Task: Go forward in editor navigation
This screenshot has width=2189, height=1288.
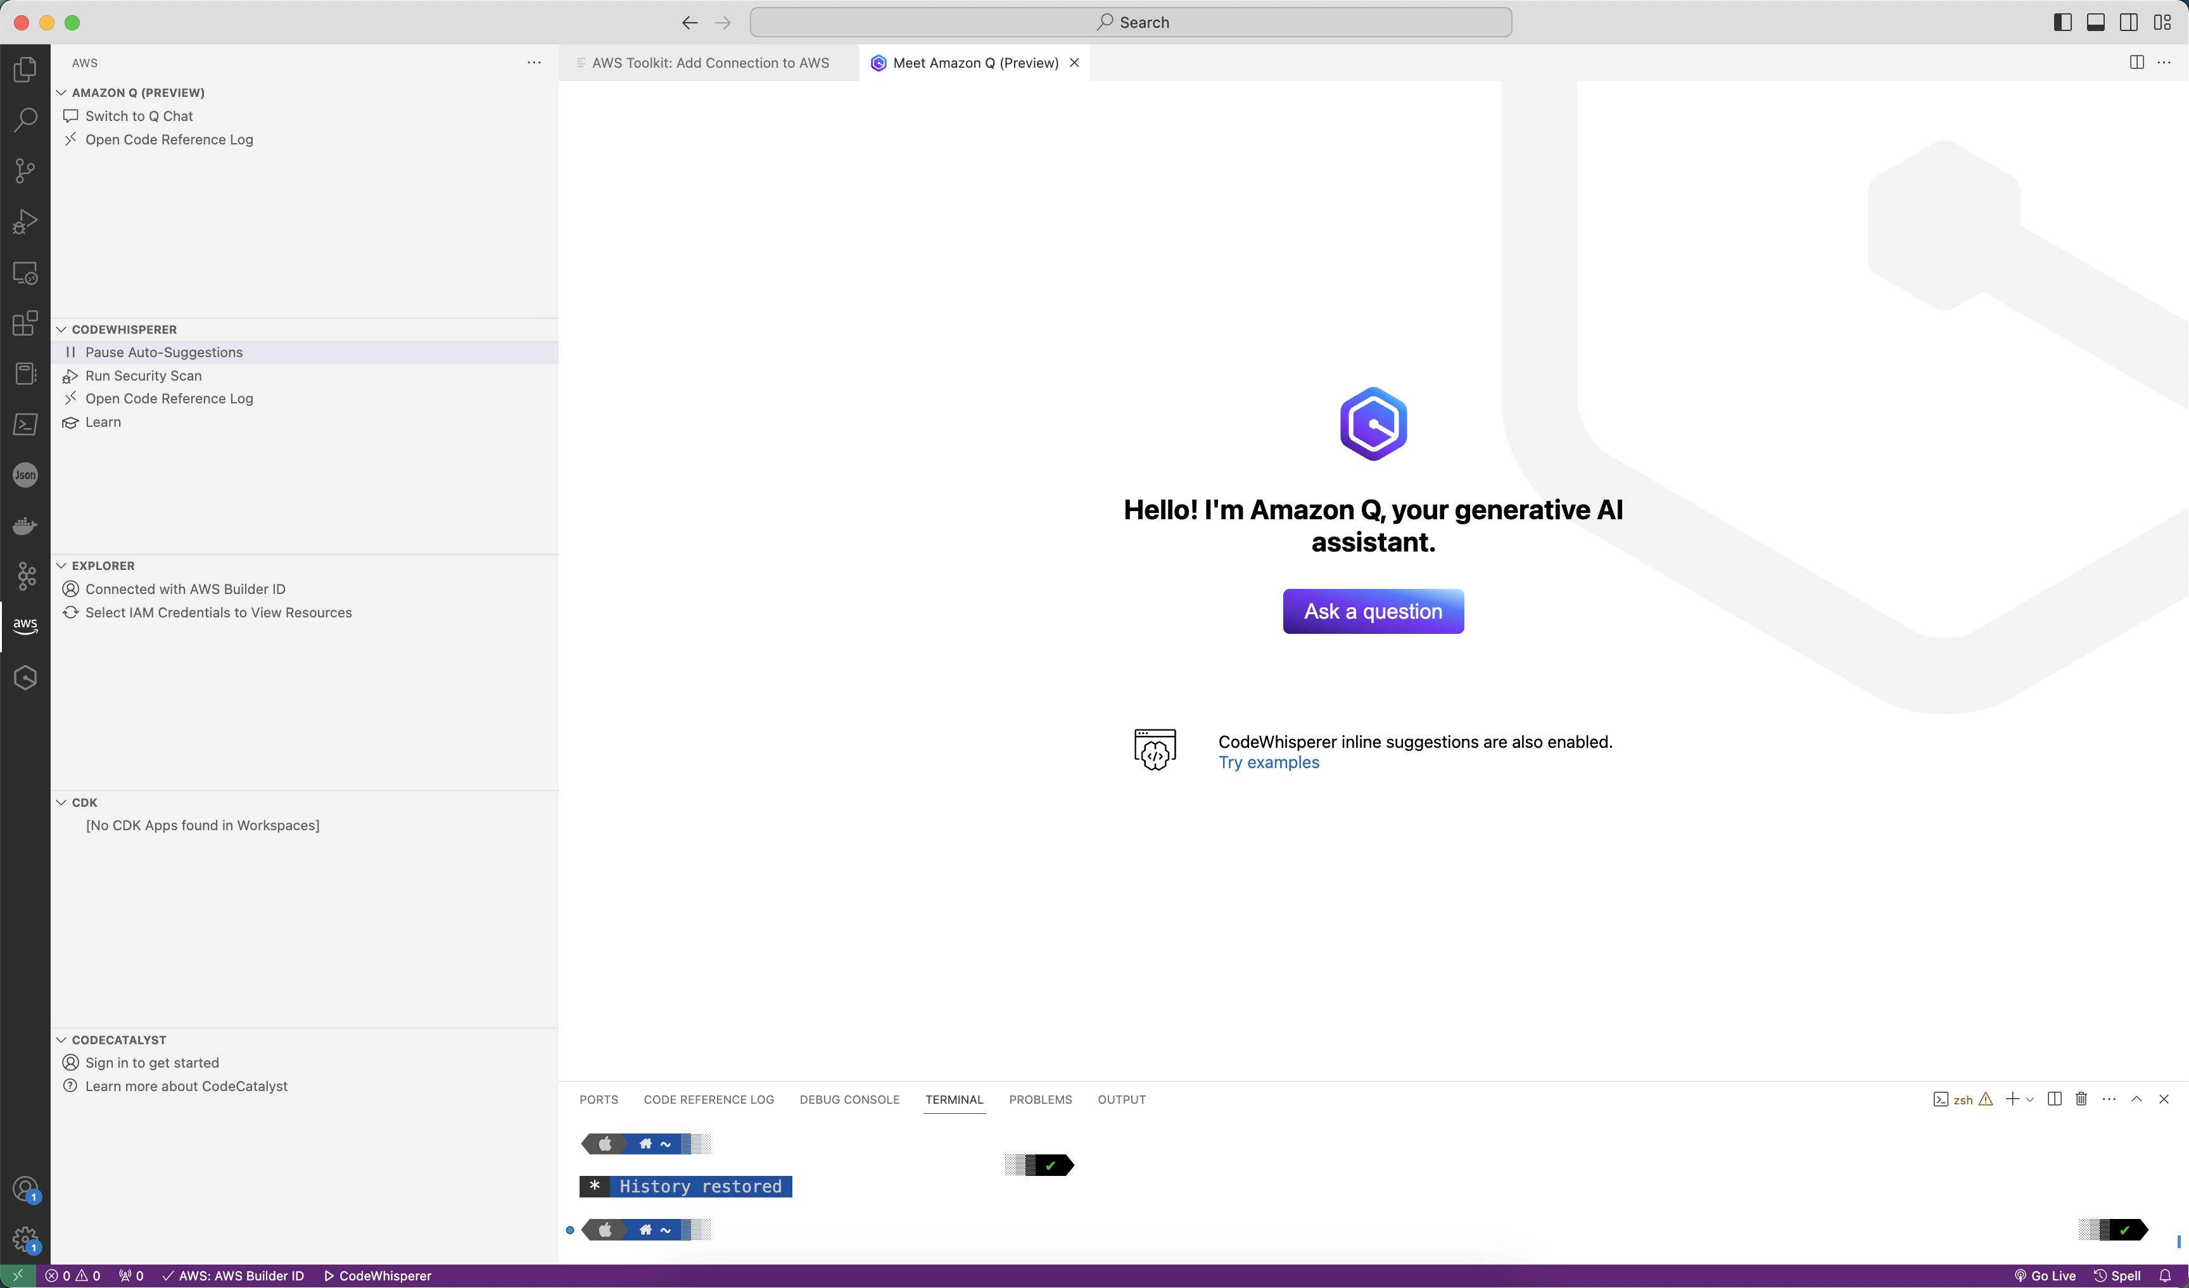Action: (x=723, y=23)
